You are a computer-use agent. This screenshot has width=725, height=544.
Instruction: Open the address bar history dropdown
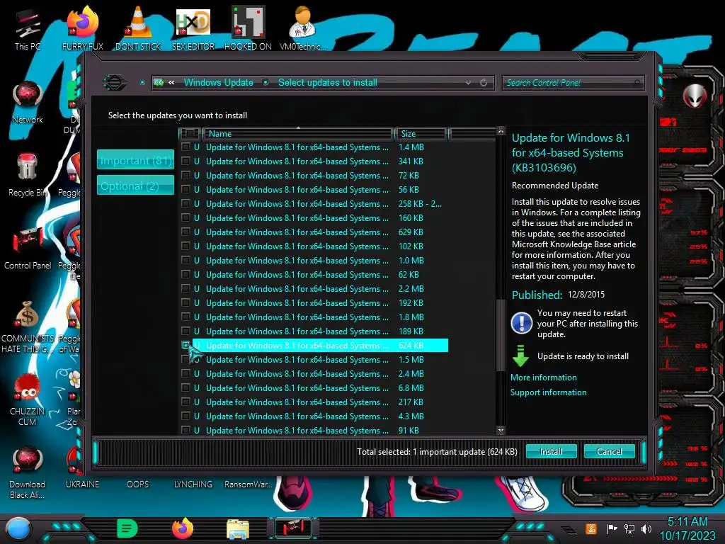pos(469,83)
